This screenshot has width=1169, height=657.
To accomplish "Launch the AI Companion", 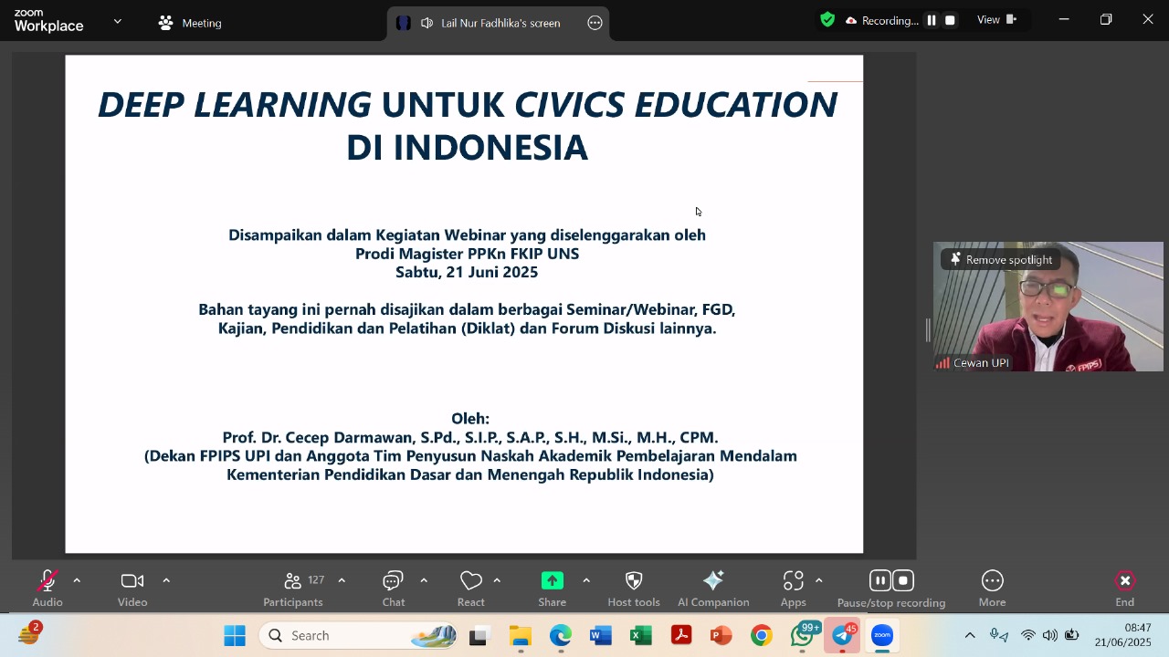I will [713, 589].
